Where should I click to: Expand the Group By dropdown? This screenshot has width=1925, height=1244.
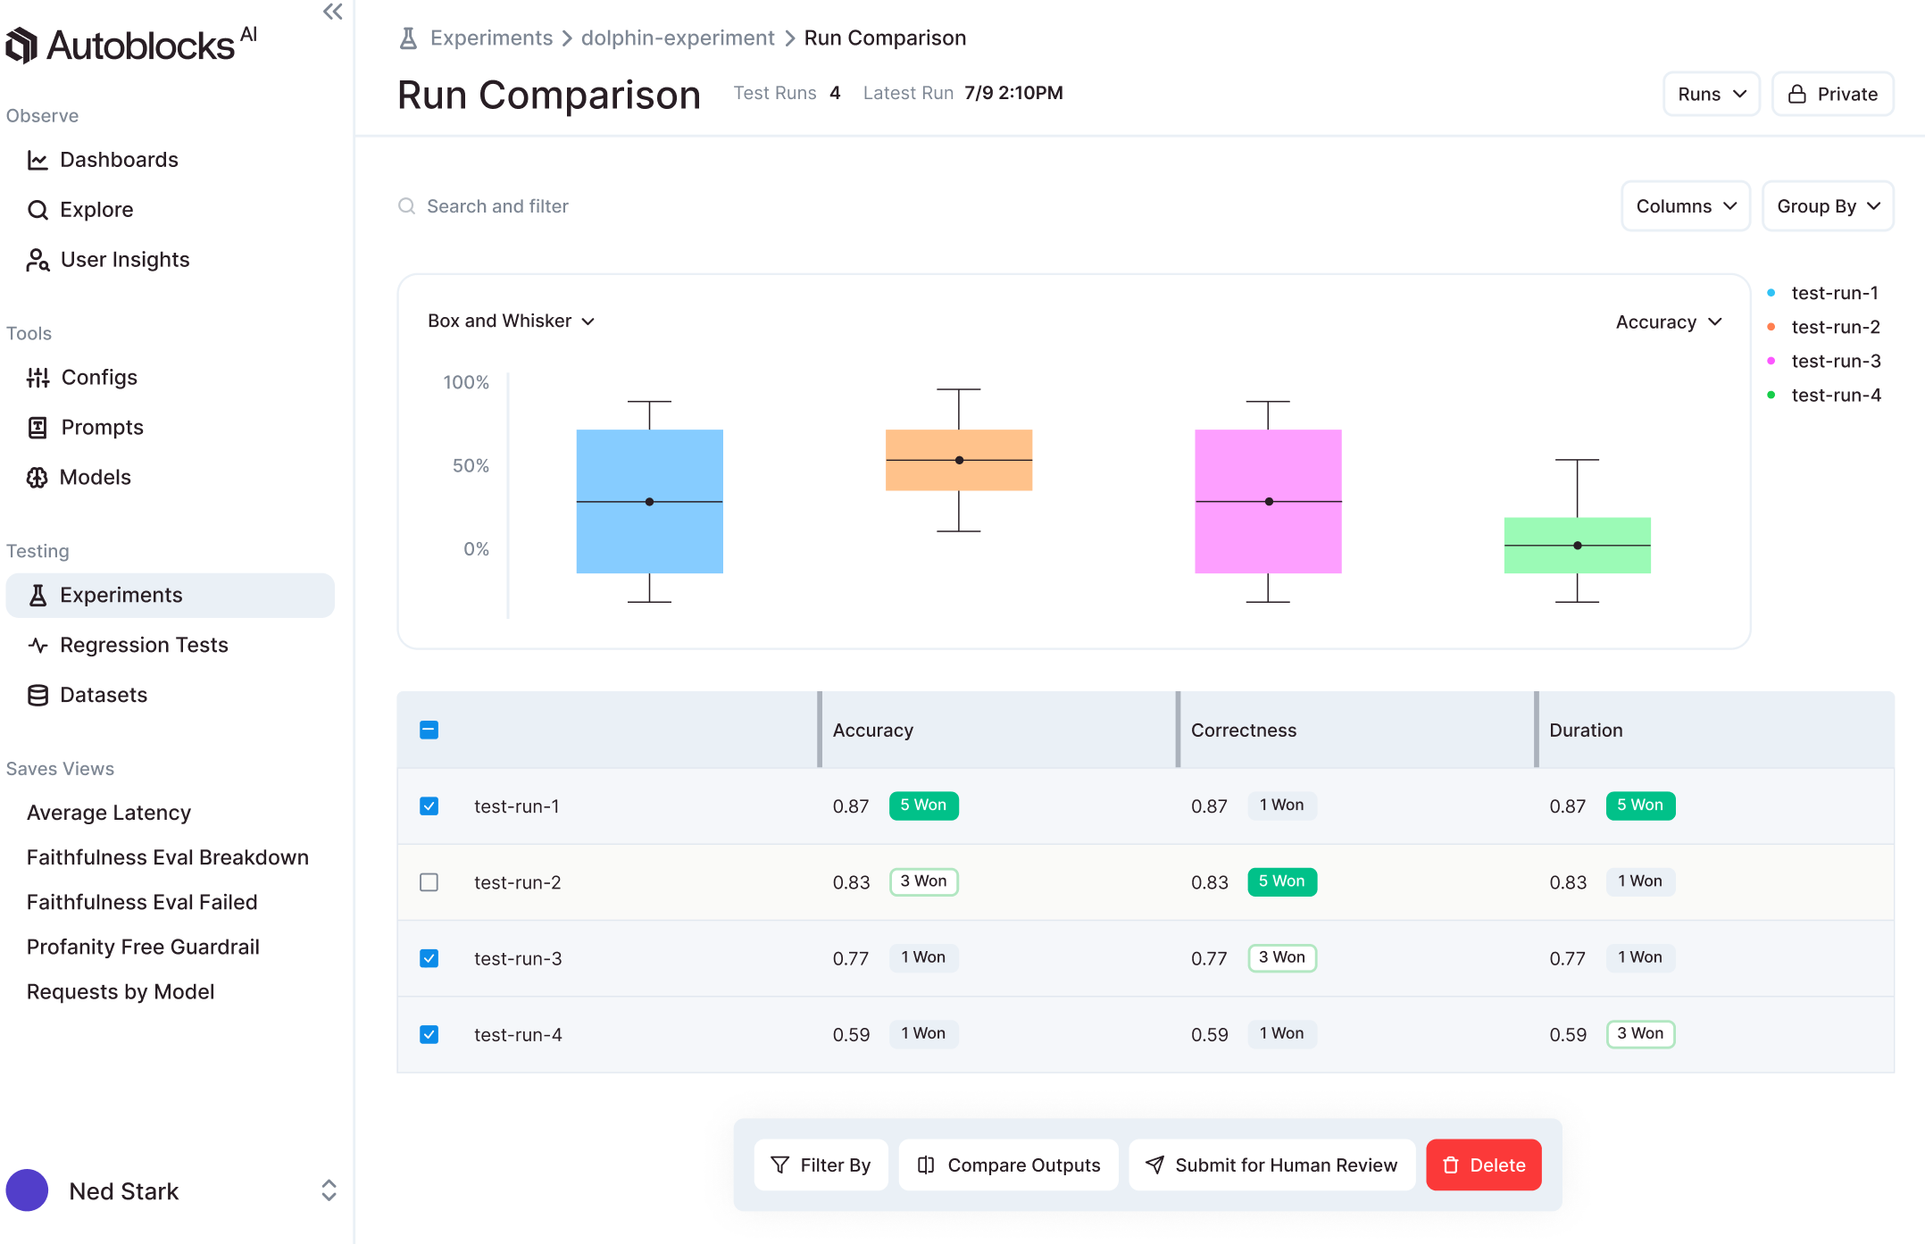1827,206
